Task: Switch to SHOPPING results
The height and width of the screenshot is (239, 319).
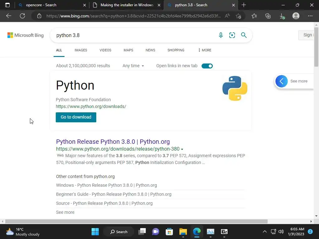Action: point(176,50)
